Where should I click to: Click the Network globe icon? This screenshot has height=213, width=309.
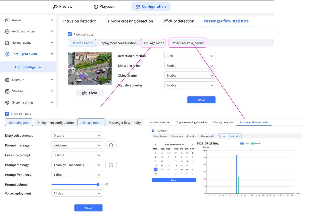7,80
